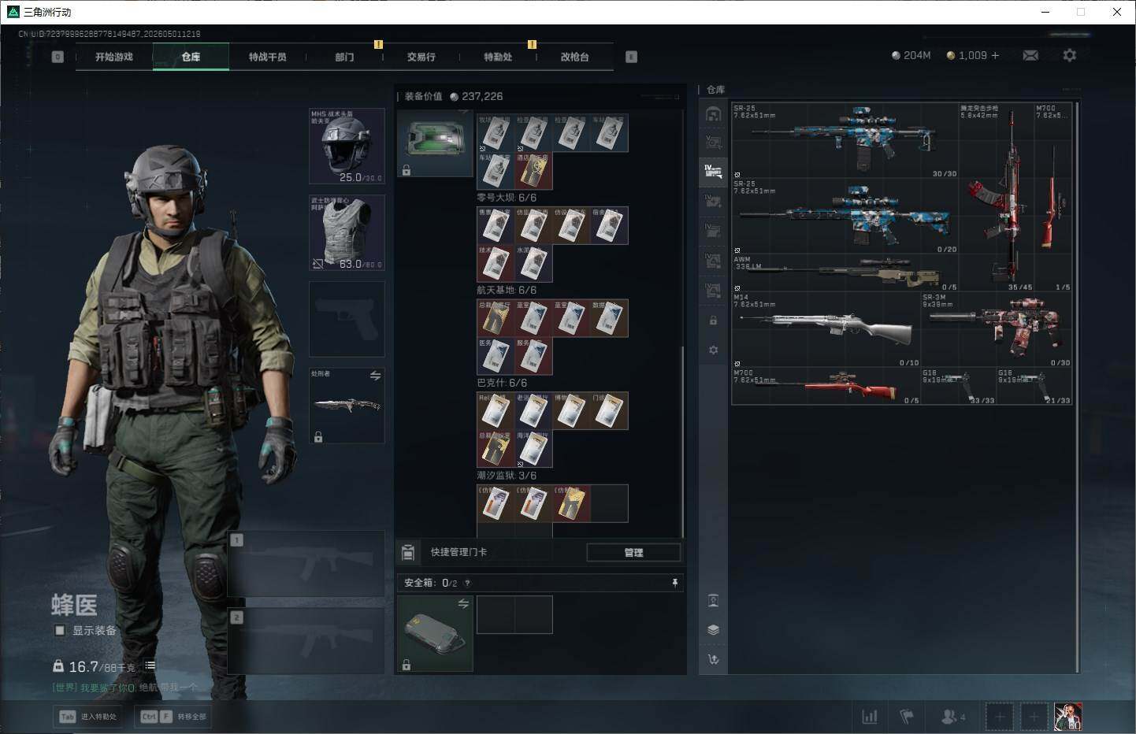Click empty primary weapon slot 2
This screenshot has width=1136, height=734.
tap(306, 640)
